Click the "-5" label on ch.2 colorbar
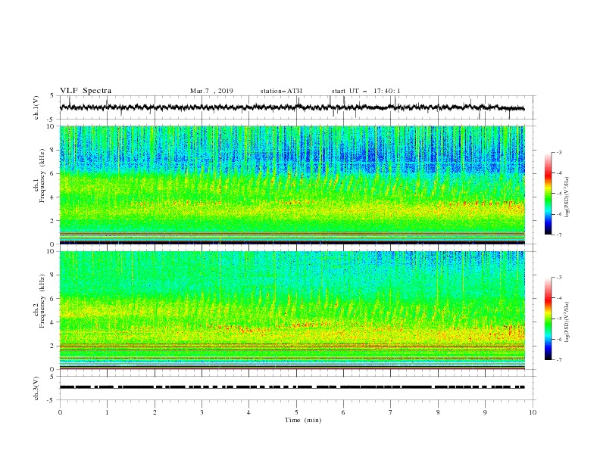 (558, 319)
